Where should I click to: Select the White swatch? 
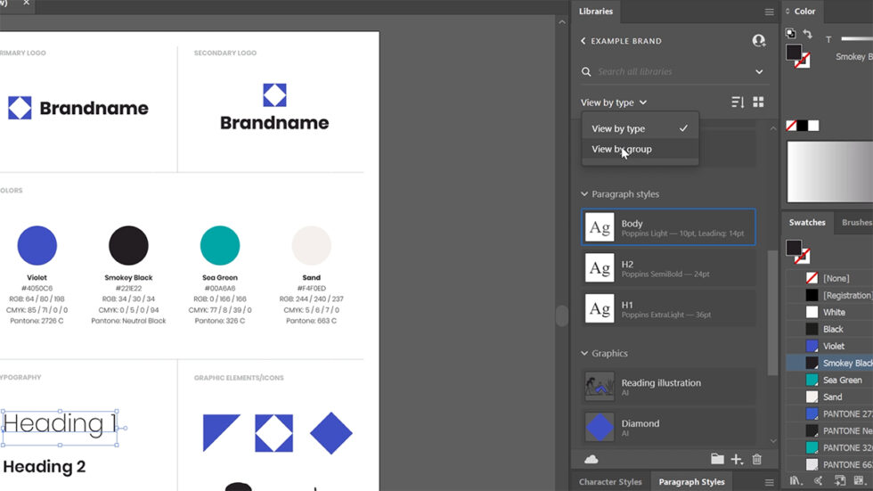coord(829,312)
